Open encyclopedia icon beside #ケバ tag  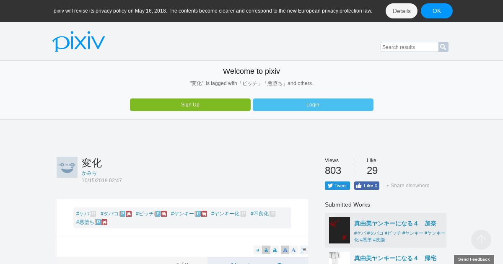[93, 214]
